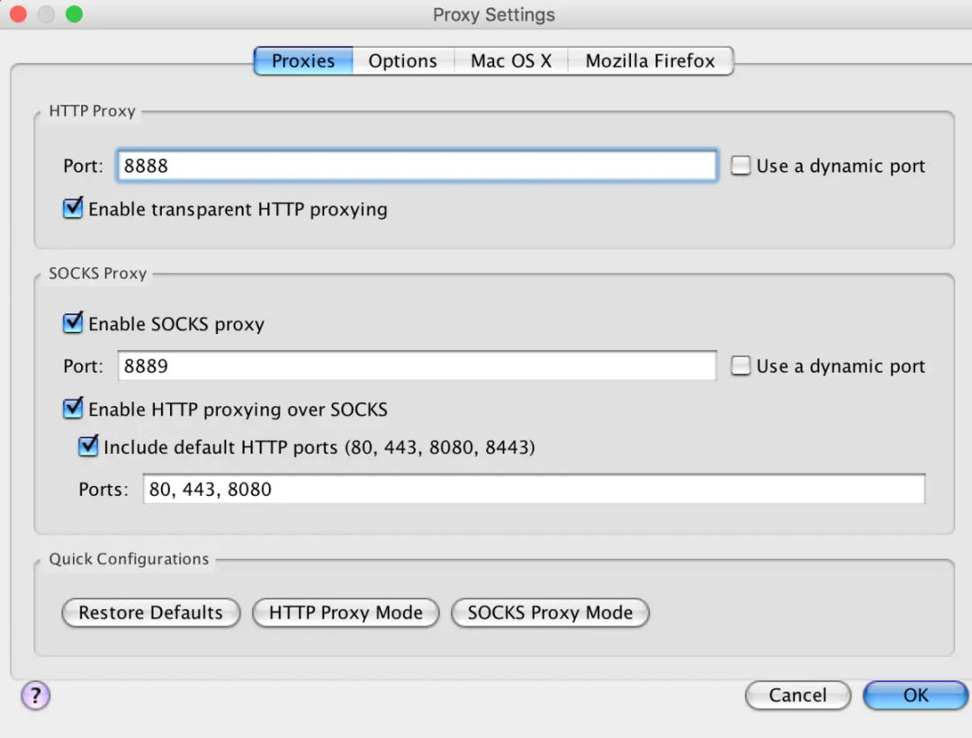
Task: Uncheck Include default HTTP ports option
Action: (x=88, y=446)
